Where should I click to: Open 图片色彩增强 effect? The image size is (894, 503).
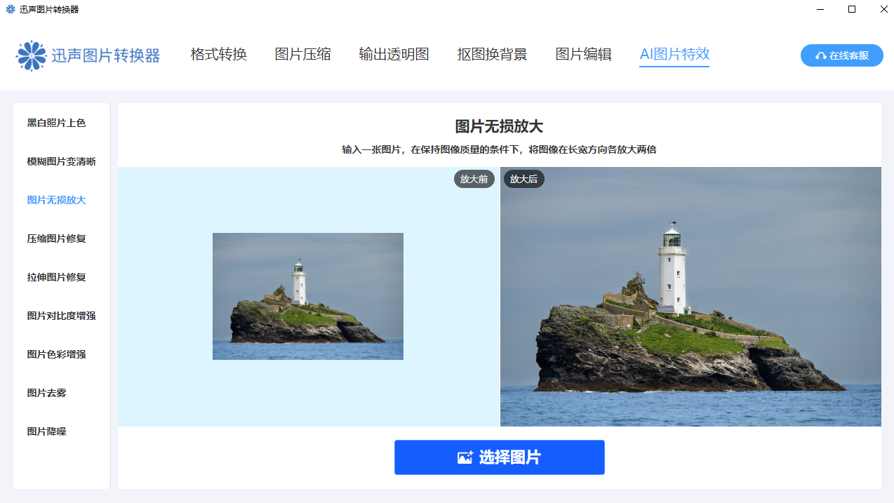[x=57, y=354]
